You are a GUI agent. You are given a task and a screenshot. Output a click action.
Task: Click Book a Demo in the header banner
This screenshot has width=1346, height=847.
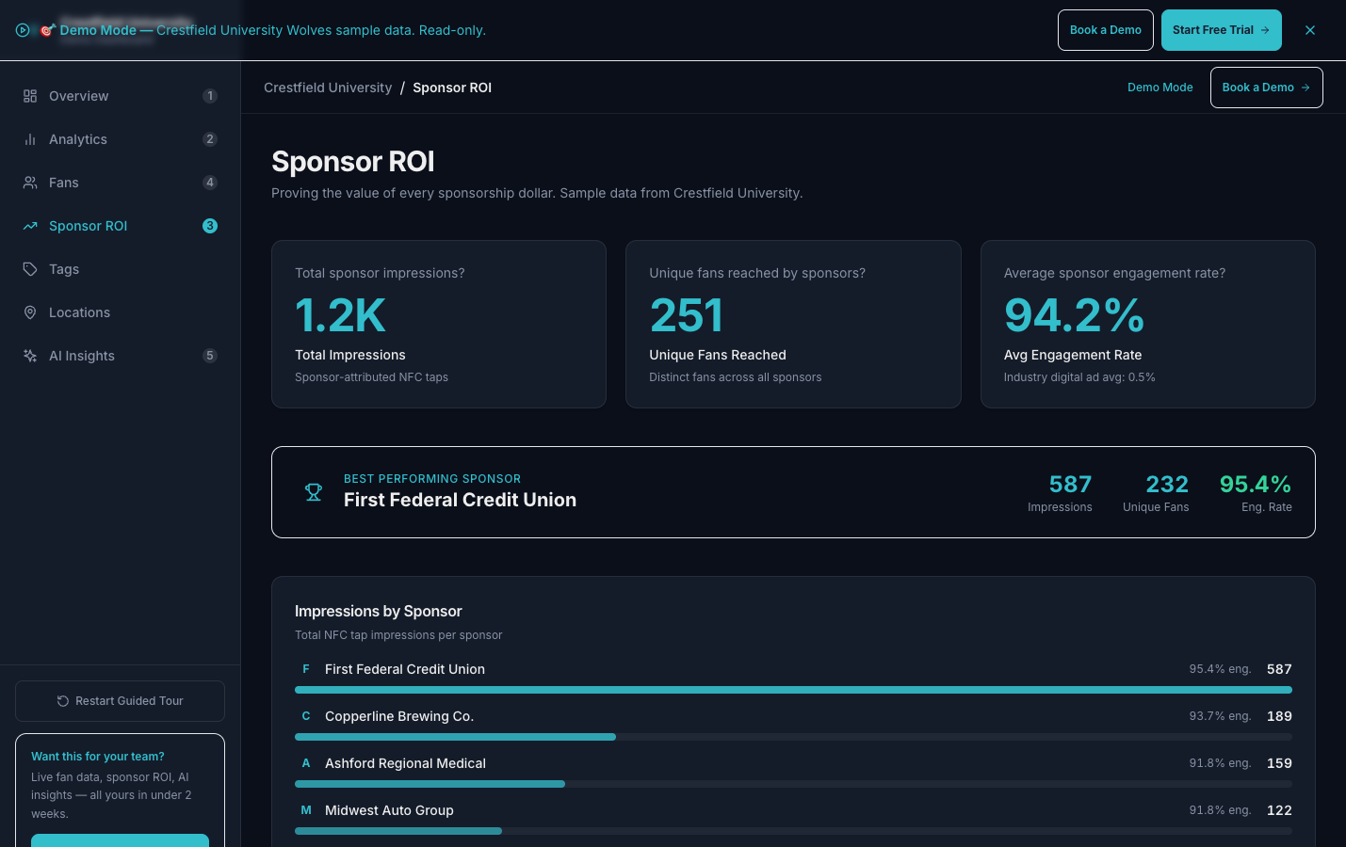point(1105,29)
